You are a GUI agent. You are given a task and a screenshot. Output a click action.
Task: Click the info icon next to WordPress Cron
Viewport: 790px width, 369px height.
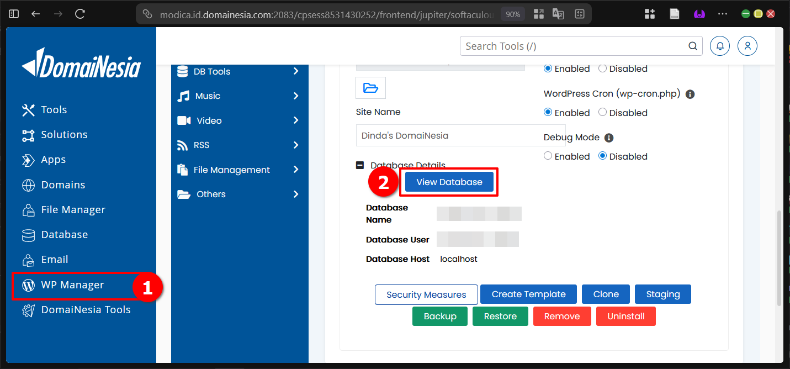point(690,93)
